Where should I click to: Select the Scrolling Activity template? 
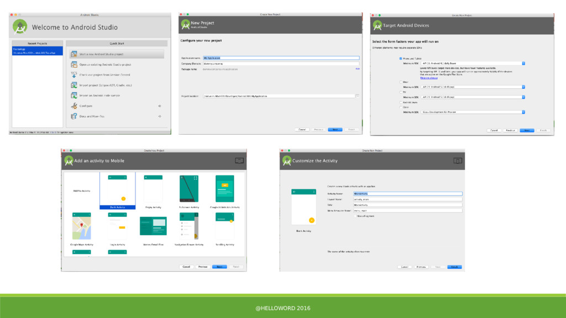point(224,229)
